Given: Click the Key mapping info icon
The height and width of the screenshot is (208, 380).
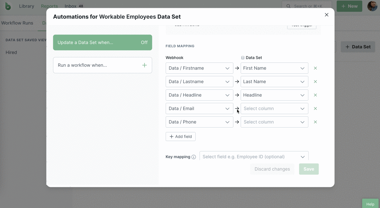Looking at the screenshot, I should pos(194,157).
